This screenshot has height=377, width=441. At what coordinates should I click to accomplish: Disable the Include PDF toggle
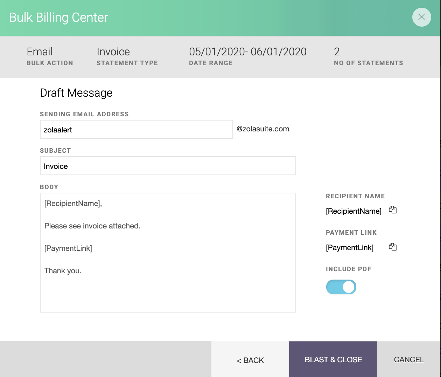(x=341, y=287)
